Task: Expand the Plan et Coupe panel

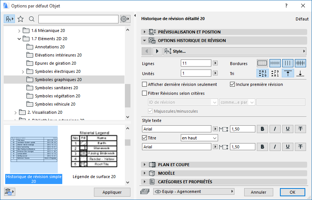Action: click(145, 165)
